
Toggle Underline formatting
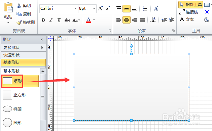pos(59,20)
